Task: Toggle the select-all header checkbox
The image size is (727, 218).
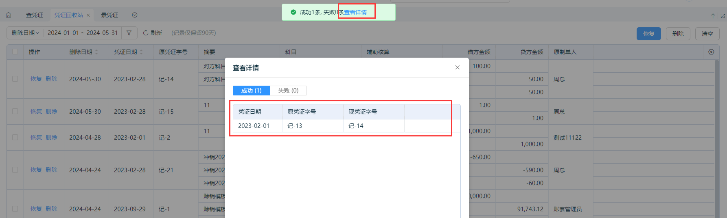Action: coord(15,52)
